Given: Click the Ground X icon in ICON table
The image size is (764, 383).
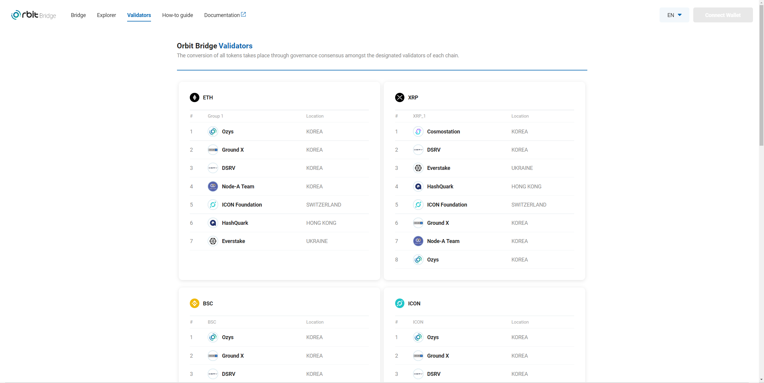Looking at the screenshot, I should [x=418, y=356].
